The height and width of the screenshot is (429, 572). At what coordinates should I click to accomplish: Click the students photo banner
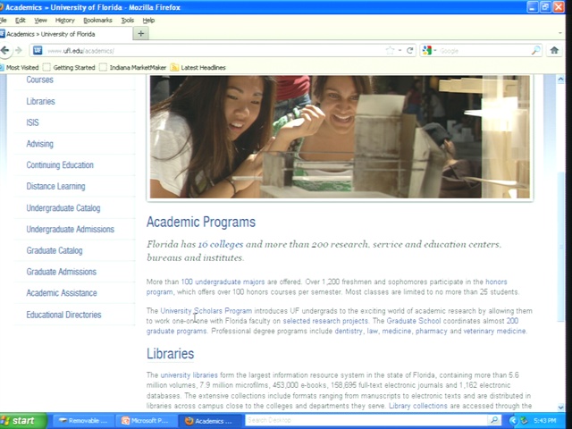point(340,137)
